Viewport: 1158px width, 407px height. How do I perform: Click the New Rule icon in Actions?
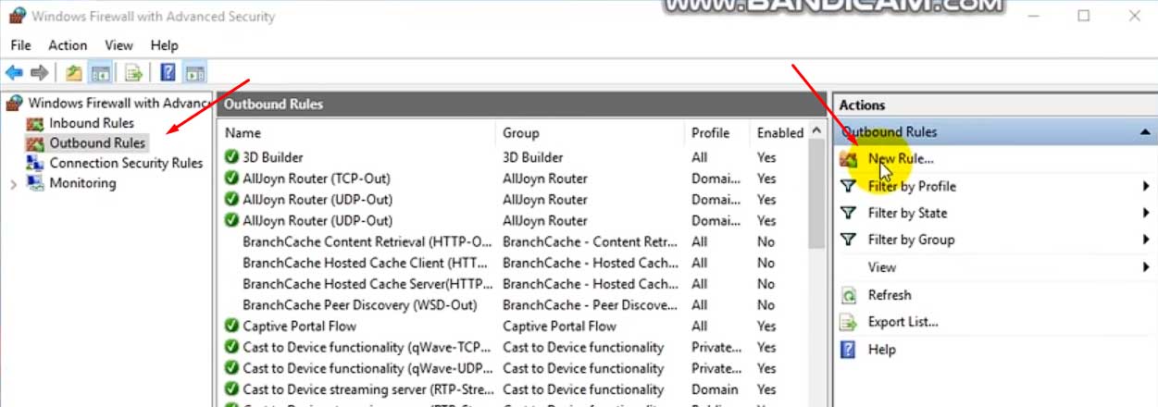[x=848, y=159]
